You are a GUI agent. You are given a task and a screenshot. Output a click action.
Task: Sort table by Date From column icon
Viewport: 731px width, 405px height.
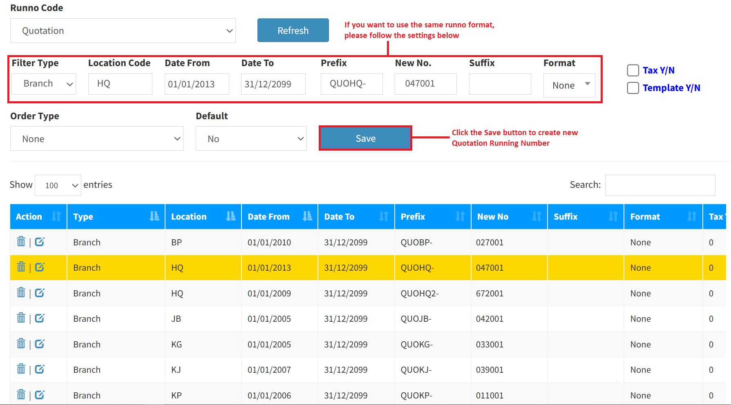307,216
